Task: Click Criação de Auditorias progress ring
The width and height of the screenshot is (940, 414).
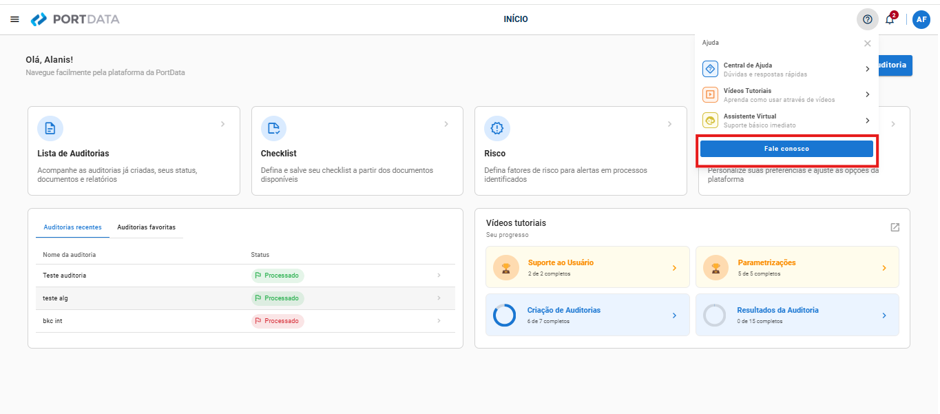Action: pos(505,315)
